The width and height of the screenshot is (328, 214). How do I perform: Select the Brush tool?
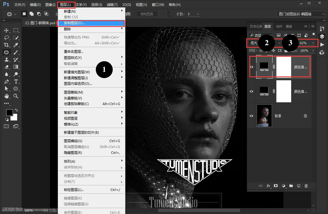[x=16, y=52]
